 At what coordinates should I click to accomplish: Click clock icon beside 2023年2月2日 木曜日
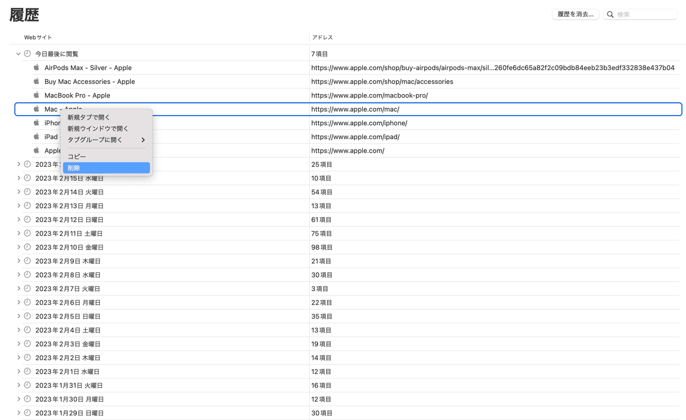pyautogui.click(x=27, y=357)
